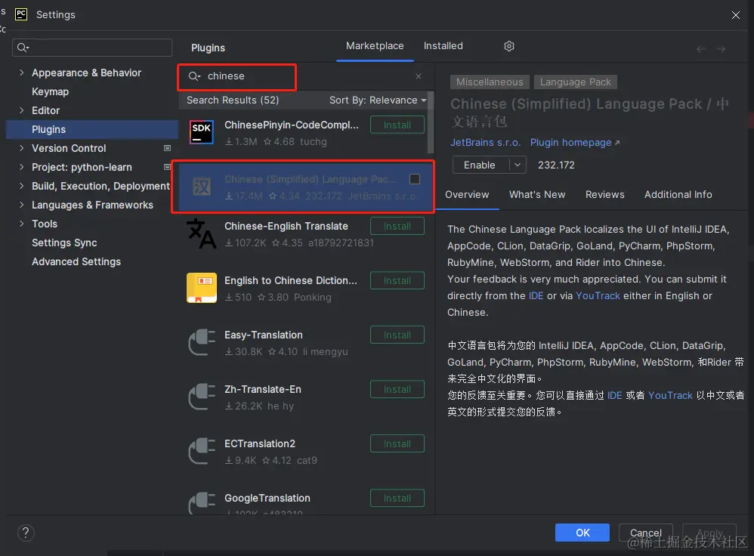Open the Enable button dropdown arrow
Viewport: 754px width, 556px height.
[518, 165]
